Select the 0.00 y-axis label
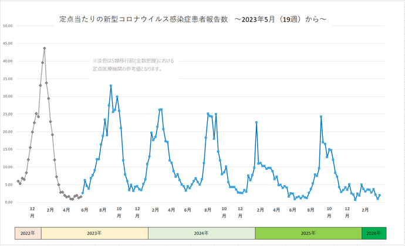The image size is (405, 246). click(9, 202)
